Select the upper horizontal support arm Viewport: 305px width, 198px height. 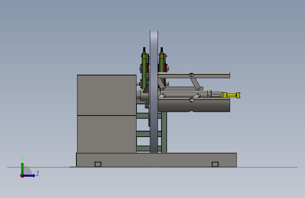coord(194,75)
